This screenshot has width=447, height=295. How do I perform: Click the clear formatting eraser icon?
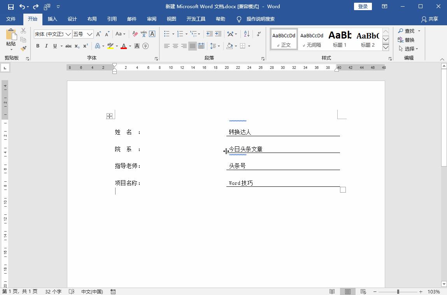[135, 34]
